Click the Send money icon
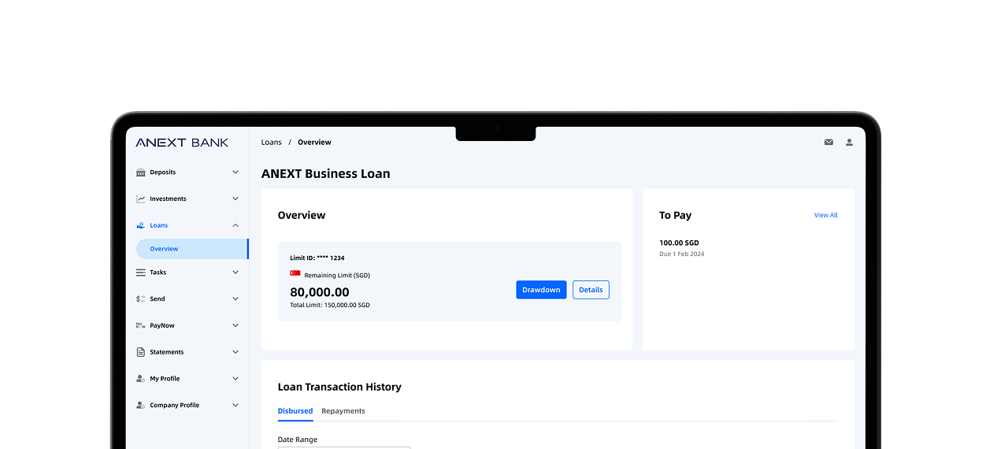Screen dimensions: 1008x449 141,299
